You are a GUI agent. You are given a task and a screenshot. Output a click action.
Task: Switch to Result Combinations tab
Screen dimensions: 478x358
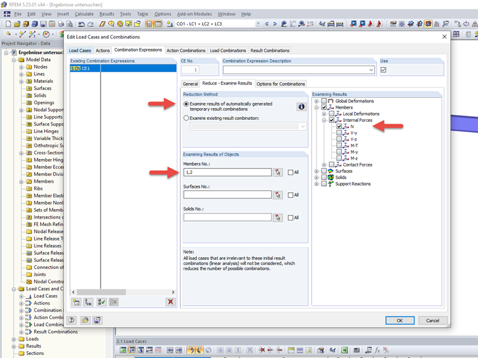pyautogui.click(x=270, y=50)
